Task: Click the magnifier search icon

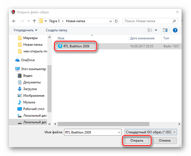Action: (x=174, y=21)
